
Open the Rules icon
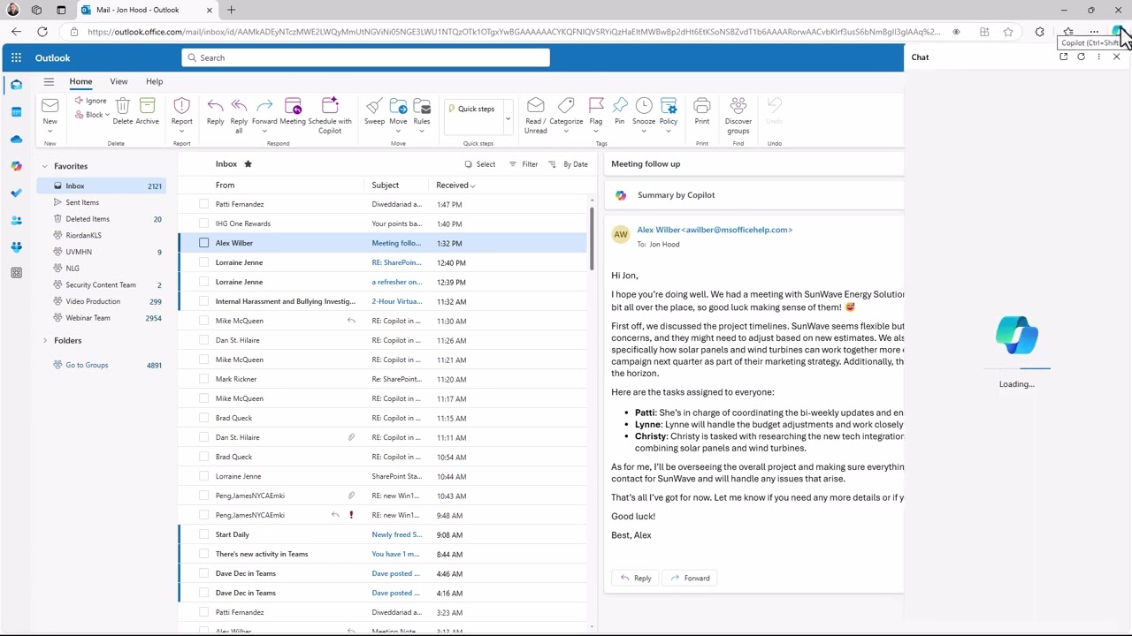pos(422,106)
